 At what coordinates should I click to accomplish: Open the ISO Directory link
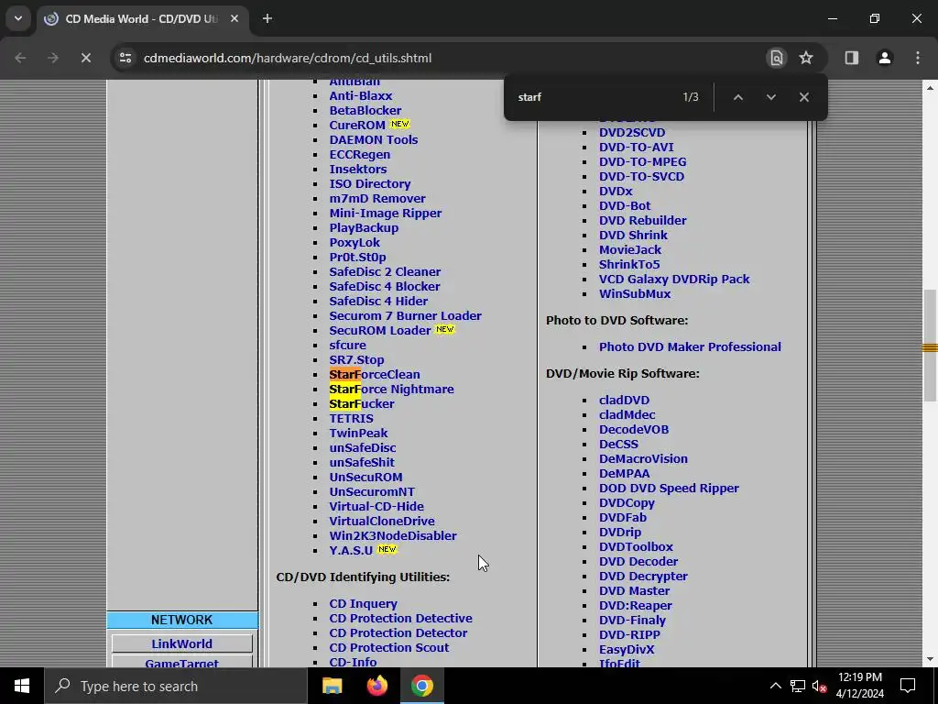(370, 184)
